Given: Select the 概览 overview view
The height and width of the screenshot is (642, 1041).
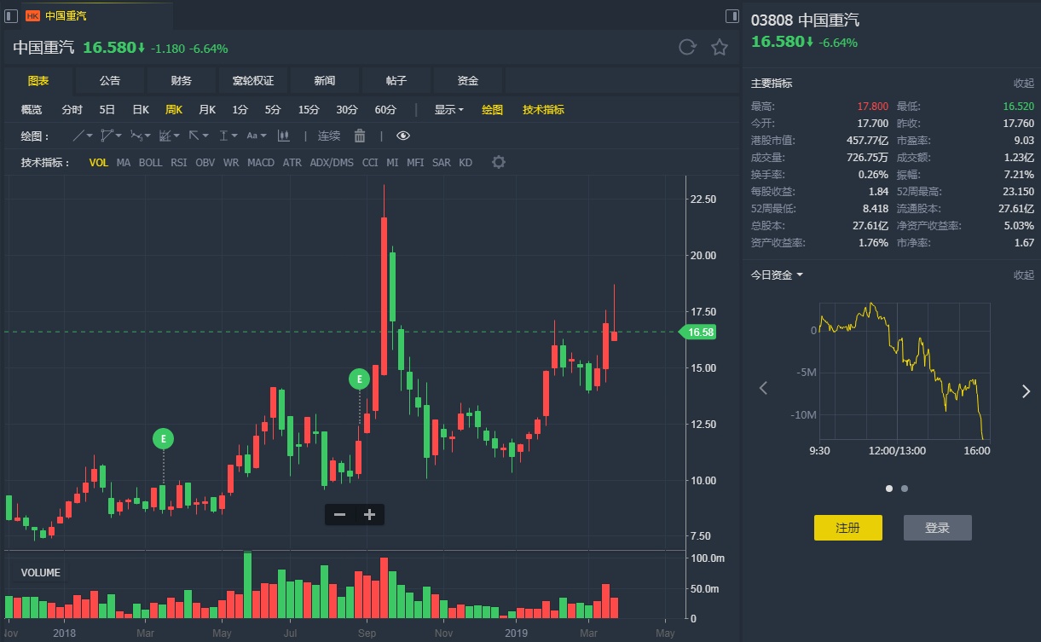Looking at the screenshot, I should 32,109.
